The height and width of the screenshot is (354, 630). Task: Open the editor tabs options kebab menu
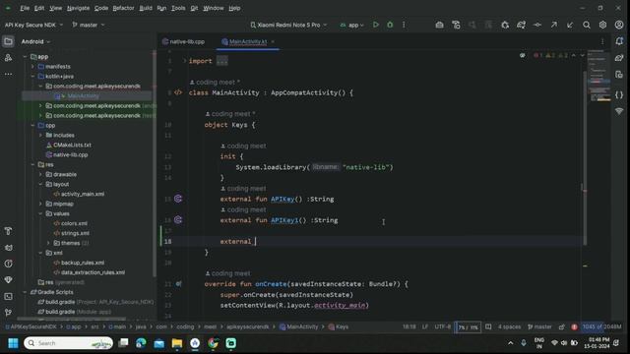(x=602, y=41)
